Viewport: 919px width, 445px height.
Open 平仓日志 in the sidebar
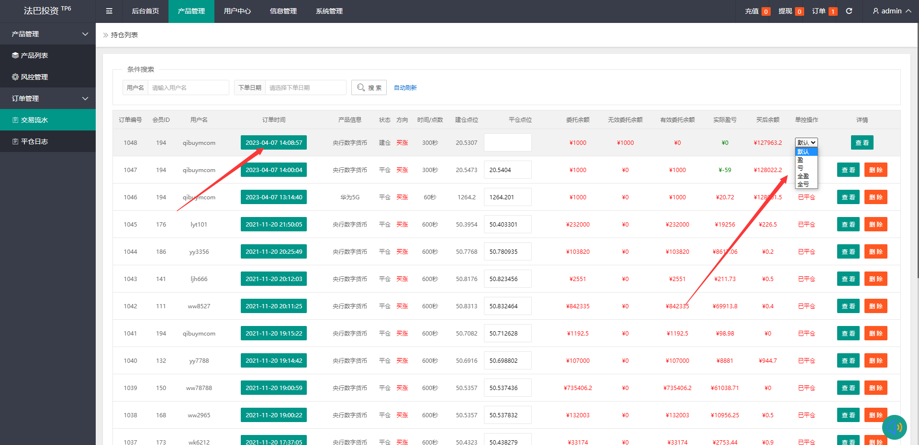pyautogui.click(x=34, y=141)
